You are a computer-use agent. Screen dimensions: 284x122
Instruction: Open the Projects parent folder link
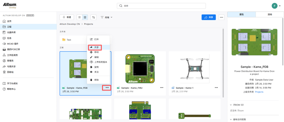(x=259, y=92)
